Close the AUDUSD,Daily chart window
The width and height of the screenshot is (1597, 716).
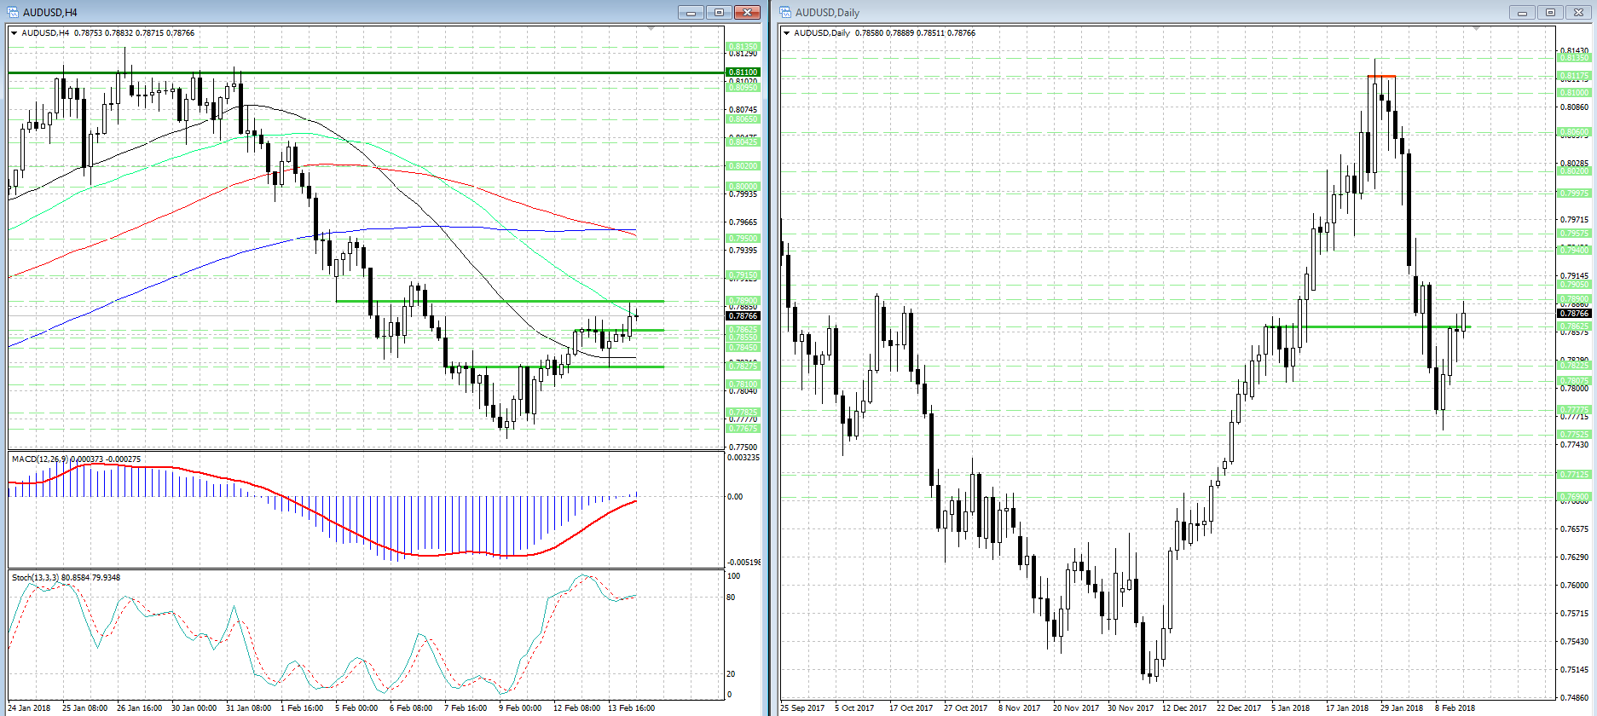tap(1578, 12)
